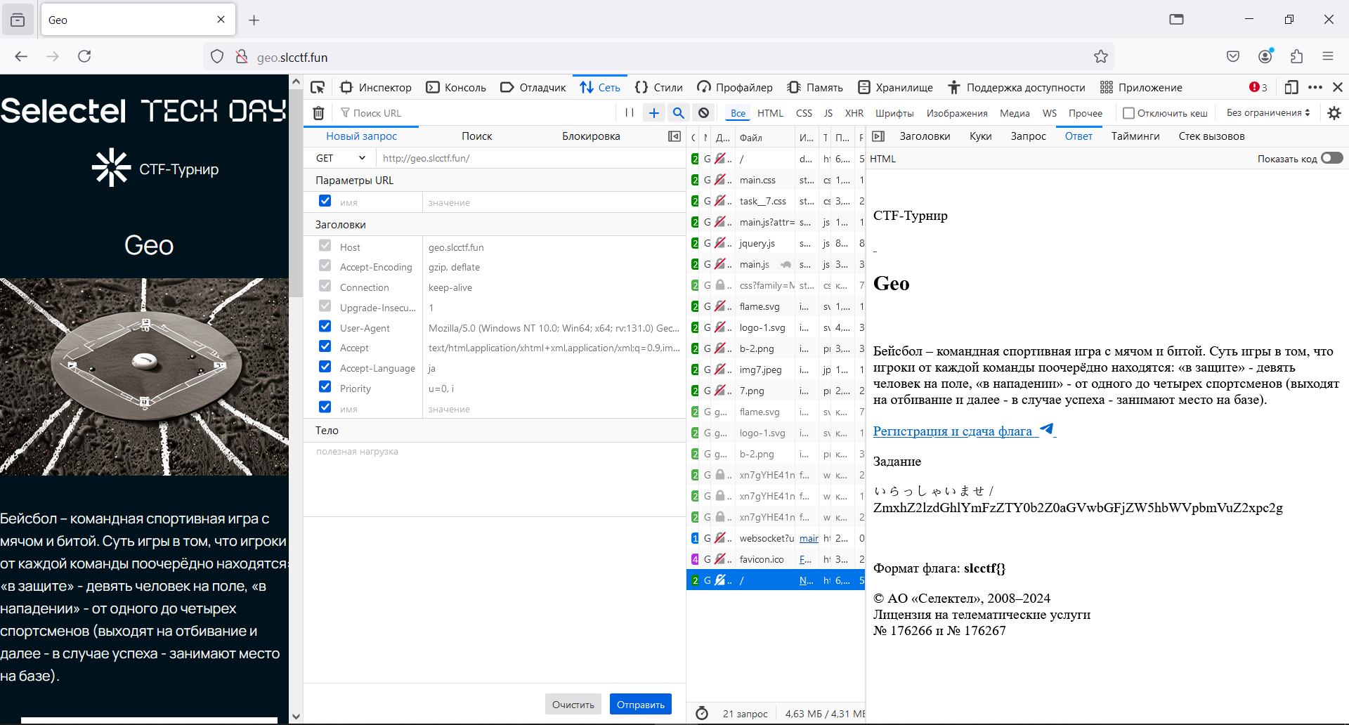Select the websocket request row
Image resolution: width=1349 pixels, height=725 pixels.
pyautogui.click(x=776, y=538)
